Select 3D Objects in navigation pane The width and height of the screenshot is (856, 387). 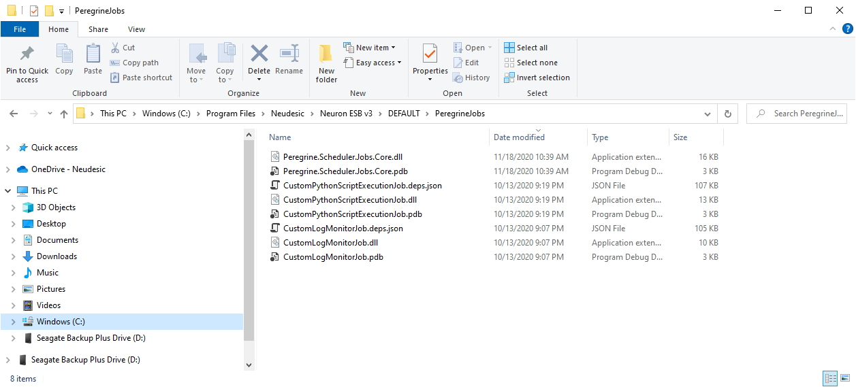pos(56,207)
